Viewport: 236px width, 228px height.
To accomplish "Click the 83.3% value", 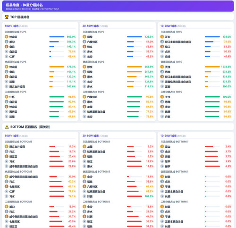I will click(150, 191).
